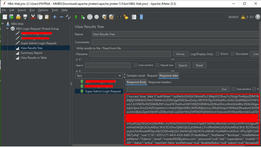The width and height of the screenshot is (261, 147).
Task: Toggle the Regular exp. checkbox
Action: tap(157, 65)
